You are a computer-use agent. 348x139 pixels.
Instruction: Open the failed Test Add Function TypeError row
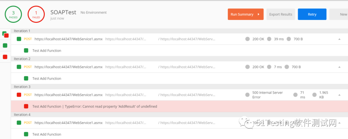95,106
